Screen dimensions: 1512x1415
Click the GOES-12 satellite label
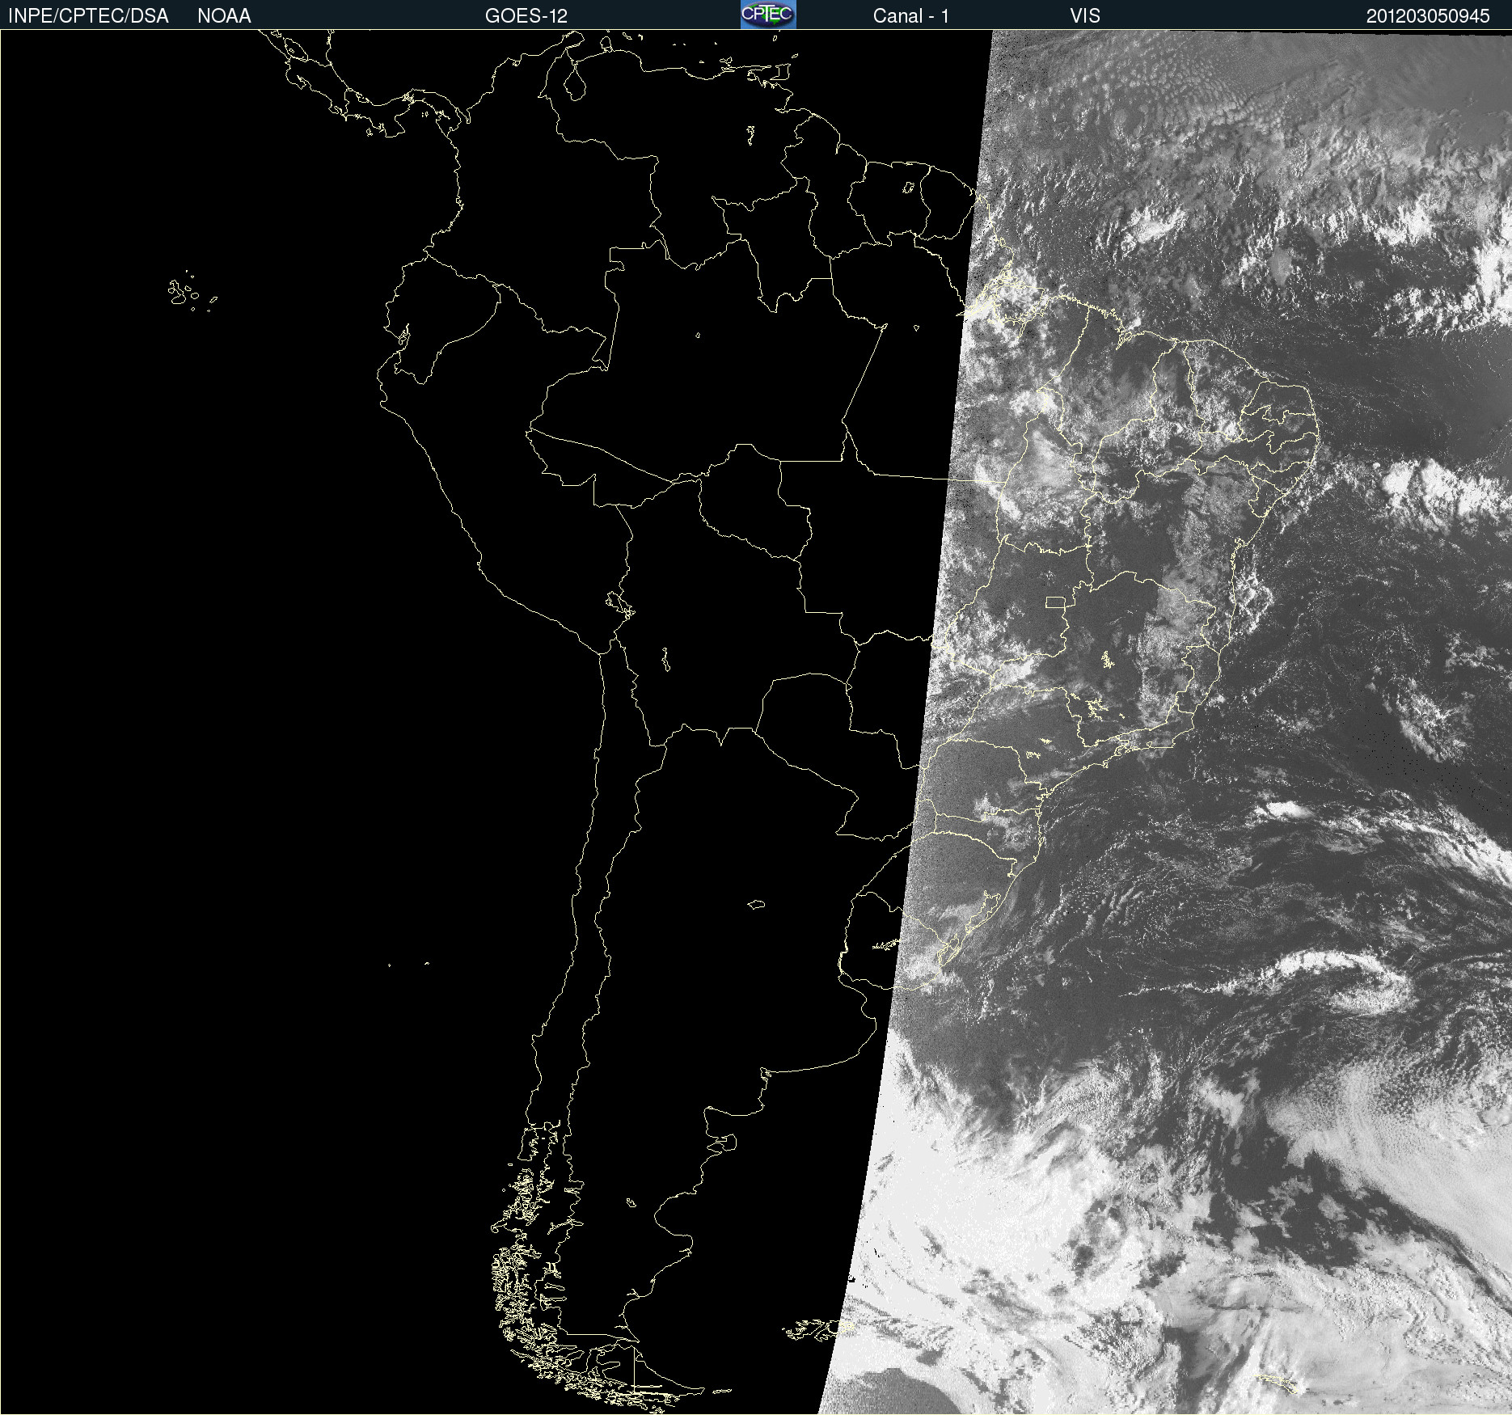(526, 16)
